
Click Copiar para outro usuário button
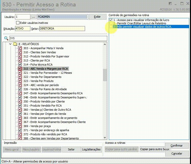(x=122, y=149)
